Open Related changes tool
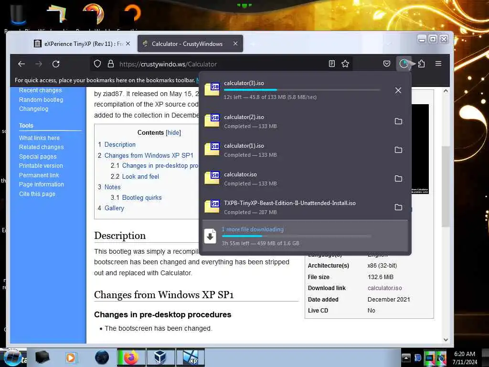This screenshot has width=489, height=367. click(41, 147)
